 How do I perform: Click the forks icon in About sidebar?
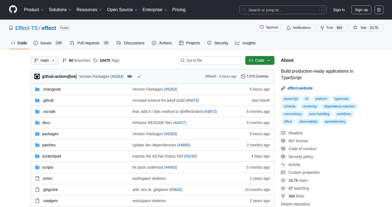283,196
